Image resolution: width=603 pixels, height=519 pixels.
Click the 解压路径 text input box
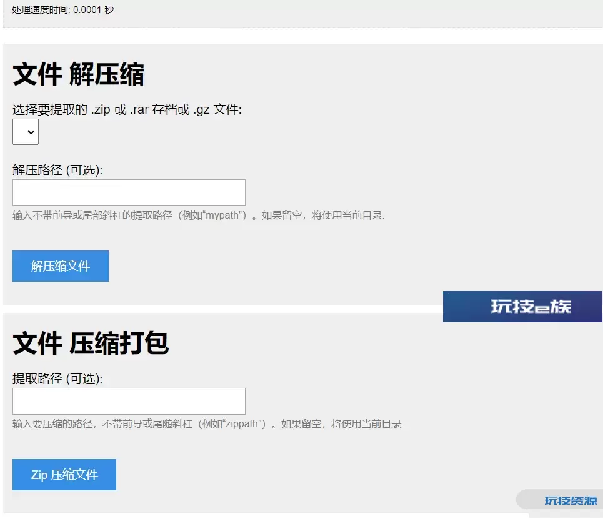point(129,192)
